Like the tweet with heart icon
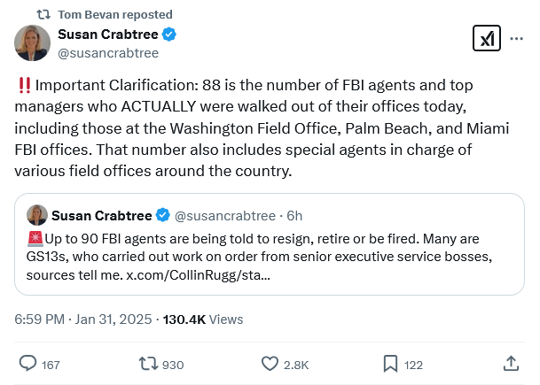540x385 pixels. (270, 363)
